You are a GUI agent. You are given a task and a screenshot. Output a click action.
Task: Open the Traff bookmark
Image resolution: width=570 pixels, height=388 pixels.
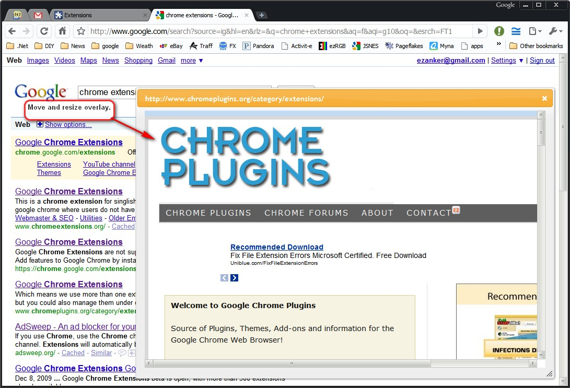[201, 46]
